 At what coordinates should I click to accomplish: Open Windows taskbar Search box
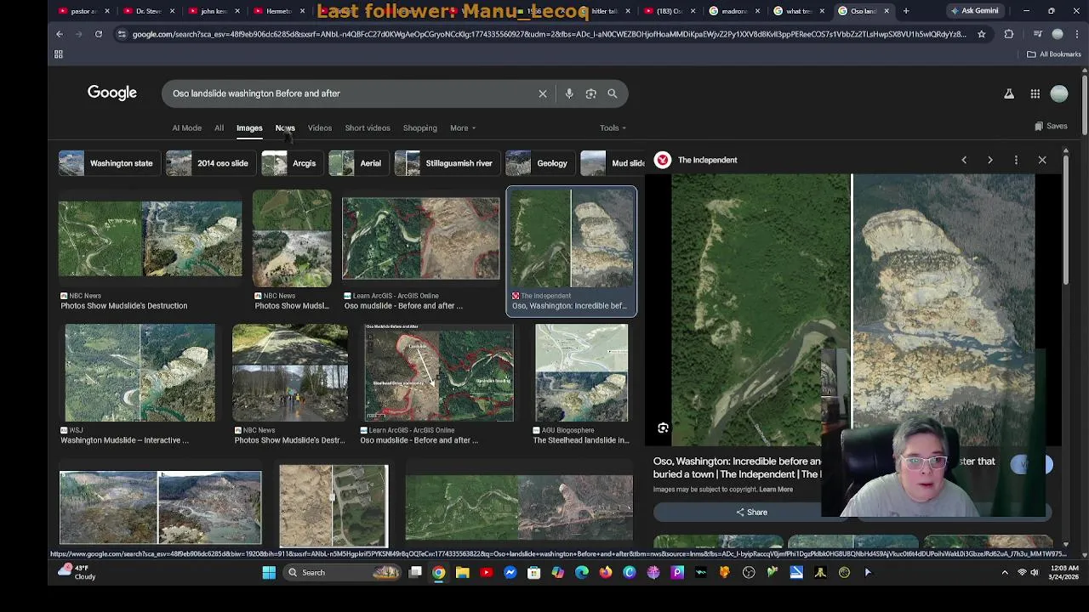[x=343, y=573]
